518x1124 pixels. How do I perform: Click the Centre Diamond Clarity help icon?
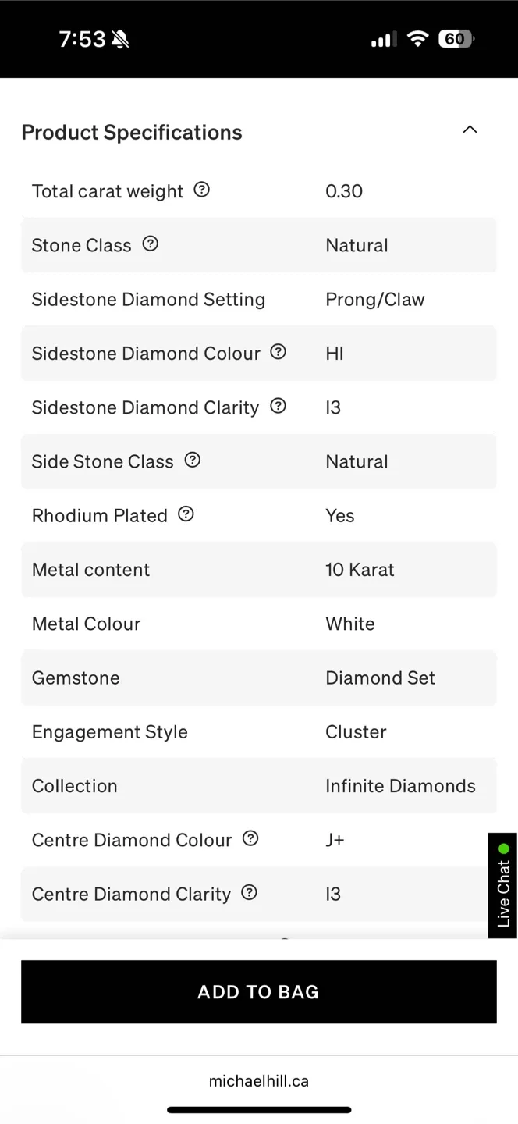pos(248,892)
